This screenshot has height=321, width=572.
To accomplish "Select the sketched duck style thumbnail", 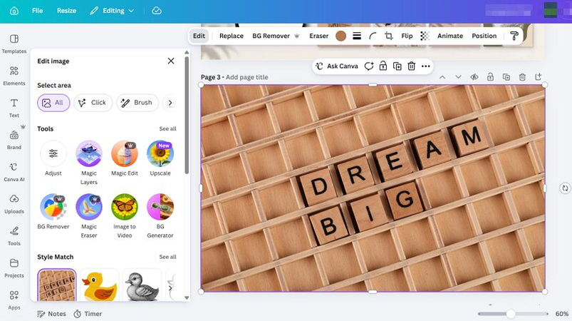I will coord(142,285).
